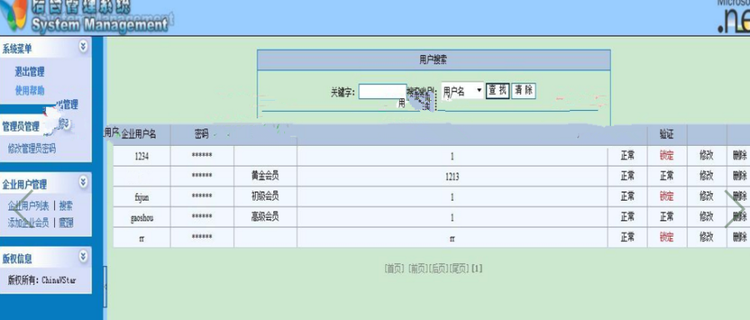Click the 退出管理 link
Viewport: 750px width, 320px height.
click(30, 72)
